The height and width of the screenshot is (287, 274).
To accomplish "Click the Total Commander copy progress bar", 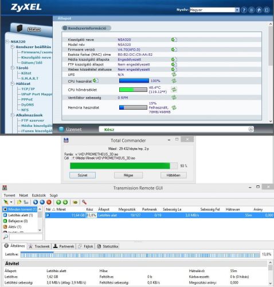I will (x=124, y=166).
